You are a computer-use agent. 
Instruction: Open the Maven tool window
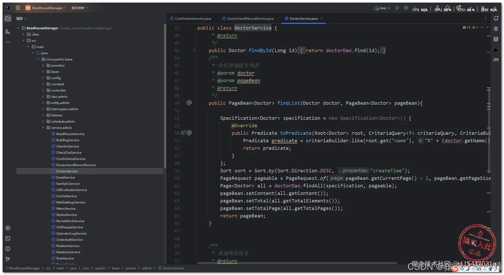(496, 60)
